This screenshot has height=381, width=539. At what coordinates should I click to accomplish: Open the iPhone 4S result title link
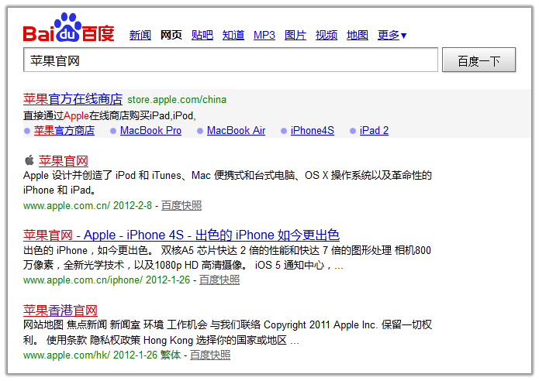pos(181,235)
